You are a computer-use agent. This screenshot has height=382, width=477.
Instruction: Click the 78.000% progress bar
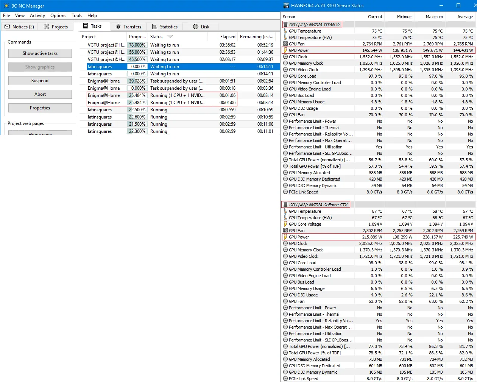pyautogui.click(x=137, y=45)
